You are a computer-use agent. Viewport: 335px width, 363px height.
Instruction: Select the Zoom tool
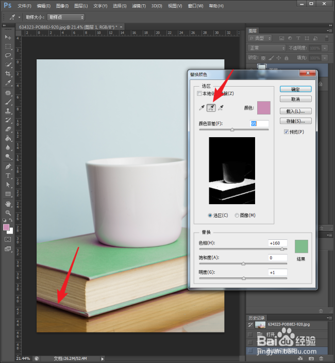8,213
